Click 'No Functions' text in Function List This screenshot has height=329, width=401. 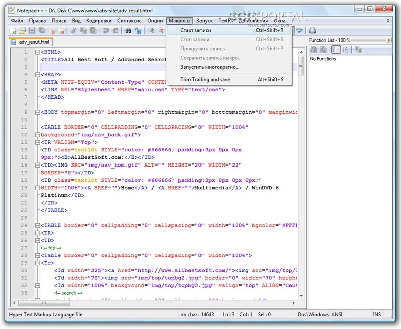(323, 59)
